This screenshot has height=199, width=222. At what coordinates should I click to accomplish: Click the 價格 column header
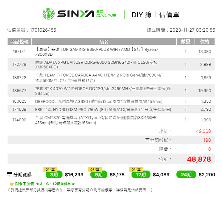[x=205, y=42]
